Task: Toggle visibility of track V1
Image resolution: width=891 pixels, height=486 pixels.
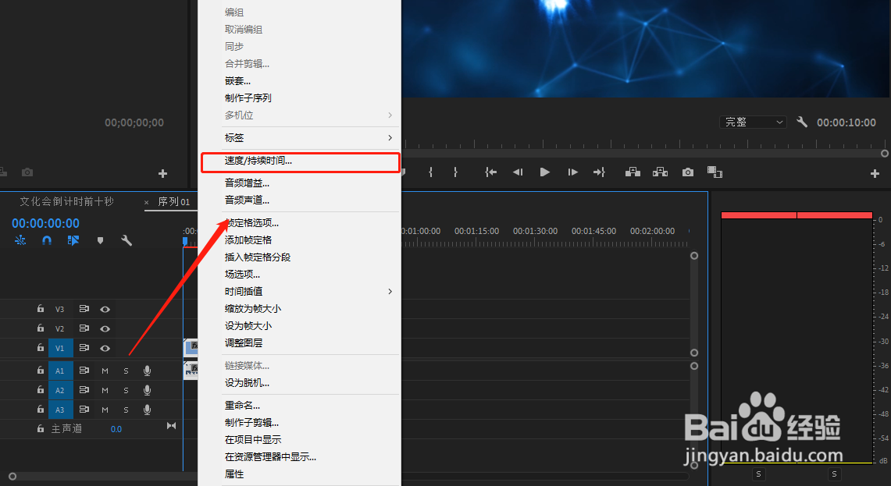Action: (x=105, y=348)
